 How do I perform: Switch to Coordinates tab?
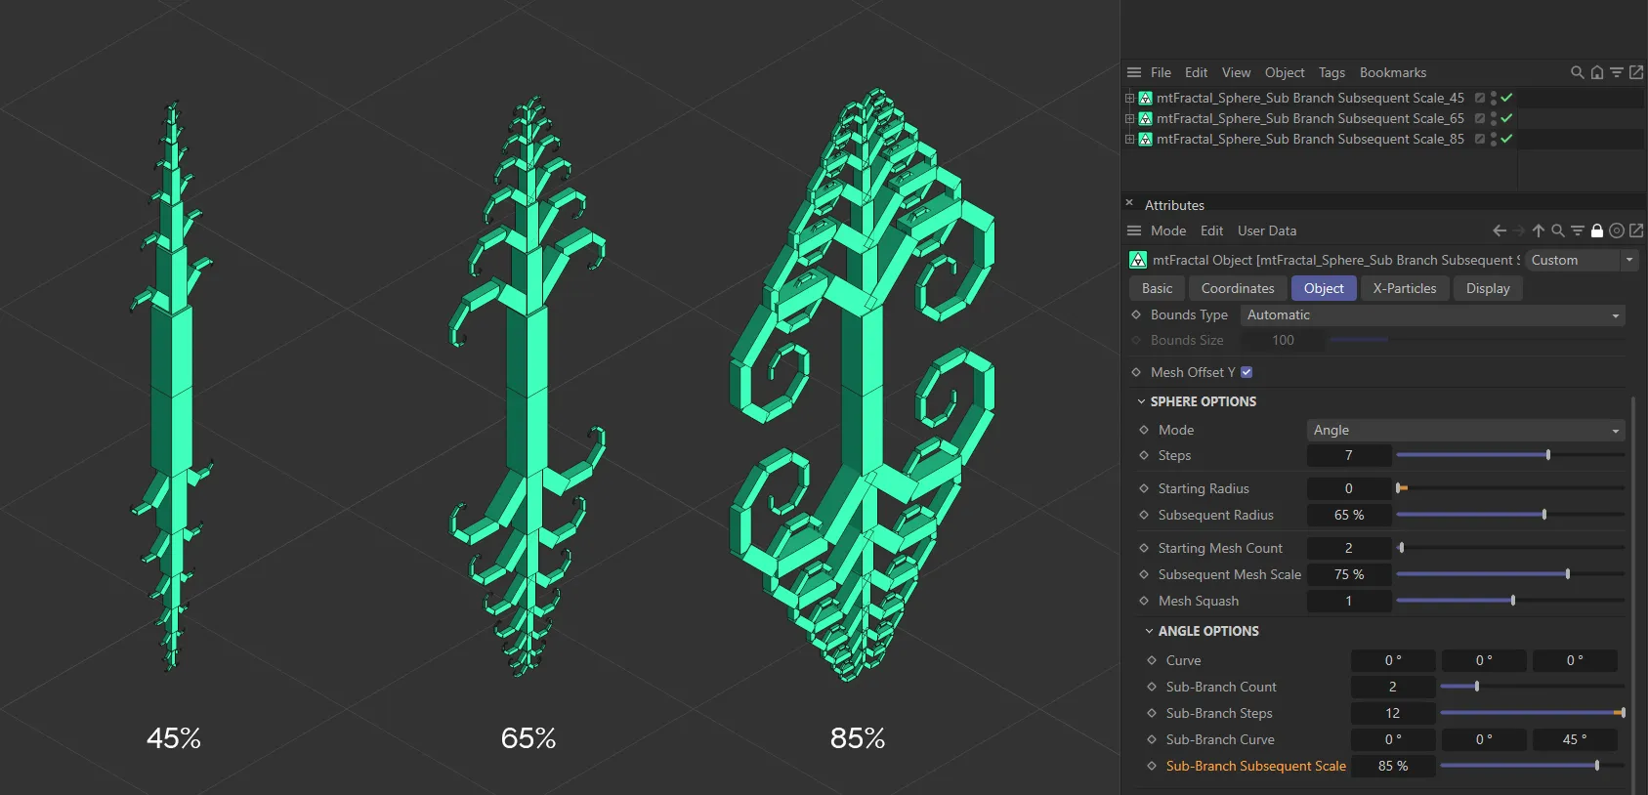click(x=1238, y=288)
